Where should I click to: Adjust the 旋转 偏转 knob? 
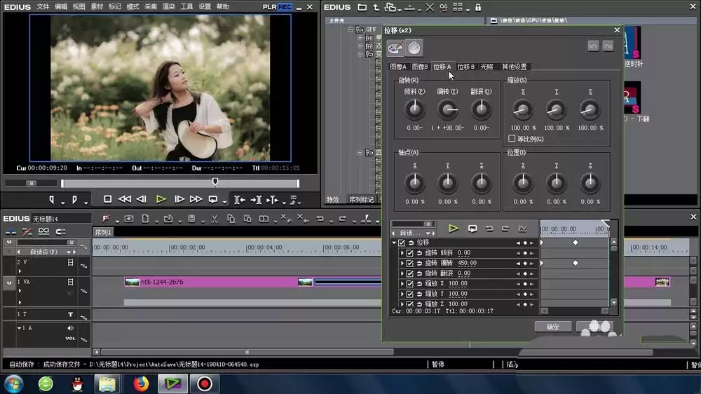(447, 109)
